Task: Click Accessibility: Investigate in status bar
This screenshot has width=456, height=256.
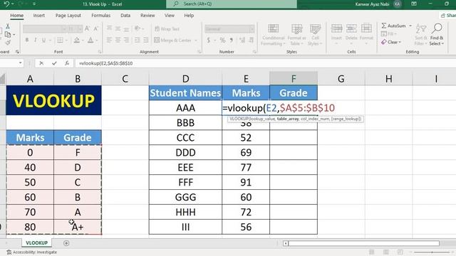Action: [31, 252]
